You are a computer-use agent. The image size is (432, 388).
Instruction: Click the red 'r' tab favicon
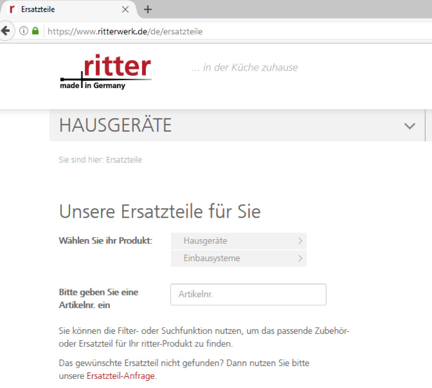coord(13,9)
